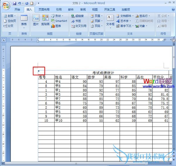The height and width of the screenshot is (166, 176).
Task: Open the 封面 cover page dropdown
Action: coord(10,16)
